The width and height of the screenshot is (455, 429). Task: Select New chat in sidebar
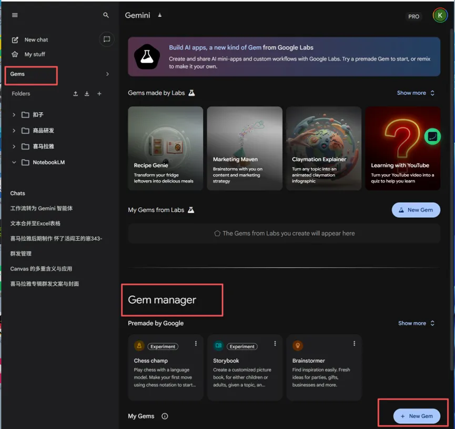point(36,40)
